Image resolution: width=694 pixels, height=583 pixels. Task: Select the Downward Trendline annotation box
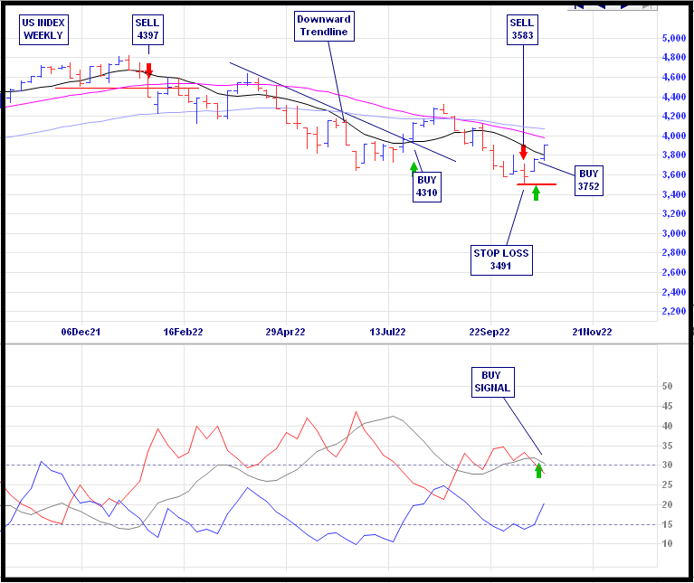tap(325, 26)
